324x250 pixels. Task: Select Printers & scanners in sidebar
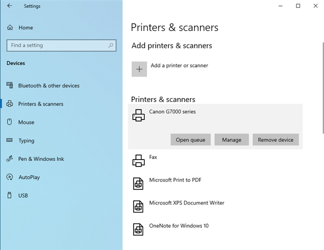point(40,104)
